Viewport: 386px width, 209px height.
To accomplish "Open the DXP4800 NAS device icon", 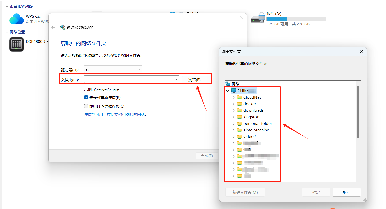I will 17,44.
